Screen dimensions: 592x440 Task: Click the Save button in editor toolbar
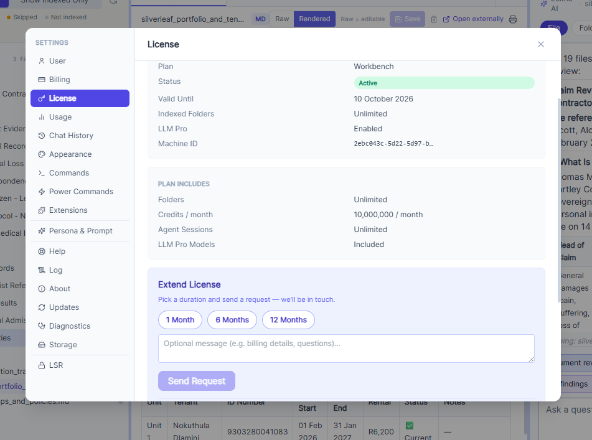click(x=407, y=19)
